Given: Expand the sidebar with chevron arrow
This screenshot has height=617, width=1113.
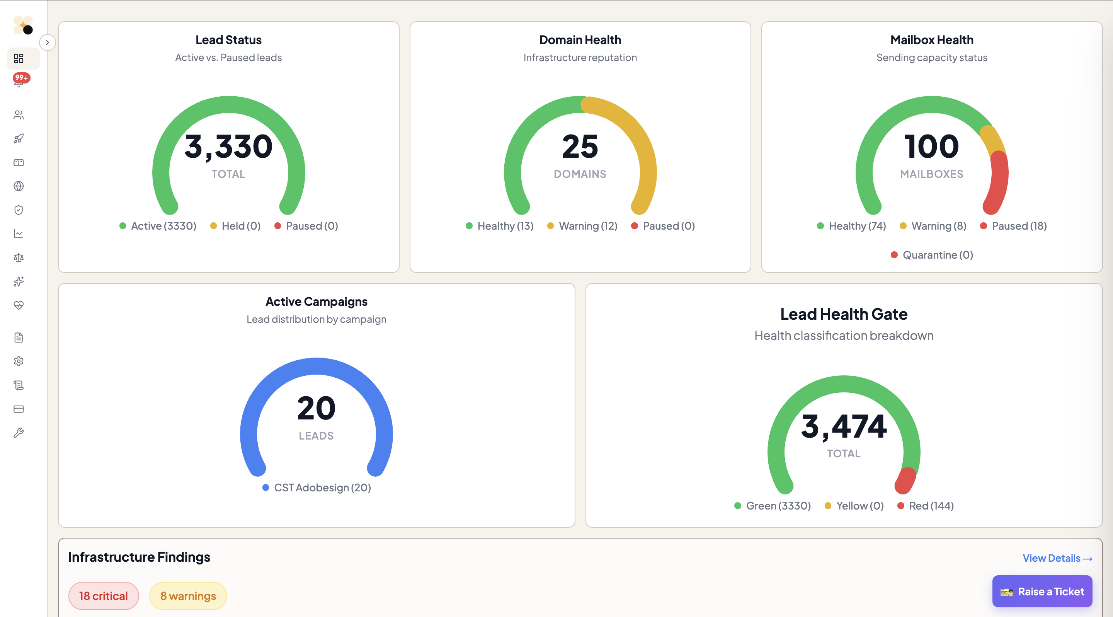Looking at the screenshot, I should pyautogui.click(x=47, y=43).
